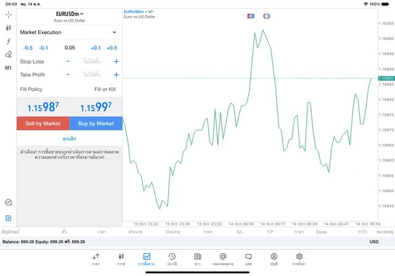This screenshot has height=276, width=395.
Task: Tap the Stop Loss value field
Action: (x=91, y=61)
